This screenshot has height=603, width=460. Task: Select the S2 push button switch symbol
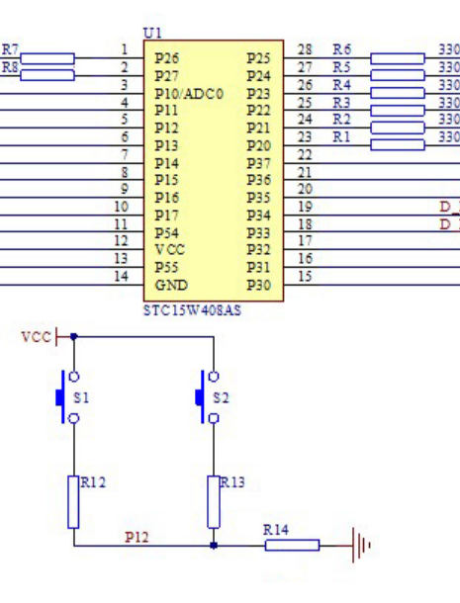tap(208, 397)
